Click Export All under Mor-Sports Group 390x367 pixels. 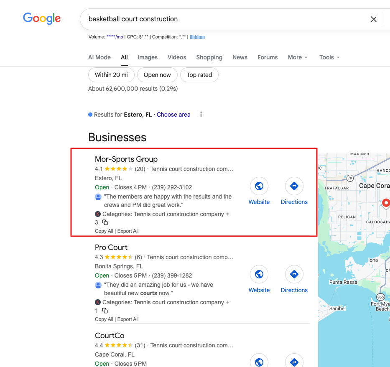tap(128, 231)
